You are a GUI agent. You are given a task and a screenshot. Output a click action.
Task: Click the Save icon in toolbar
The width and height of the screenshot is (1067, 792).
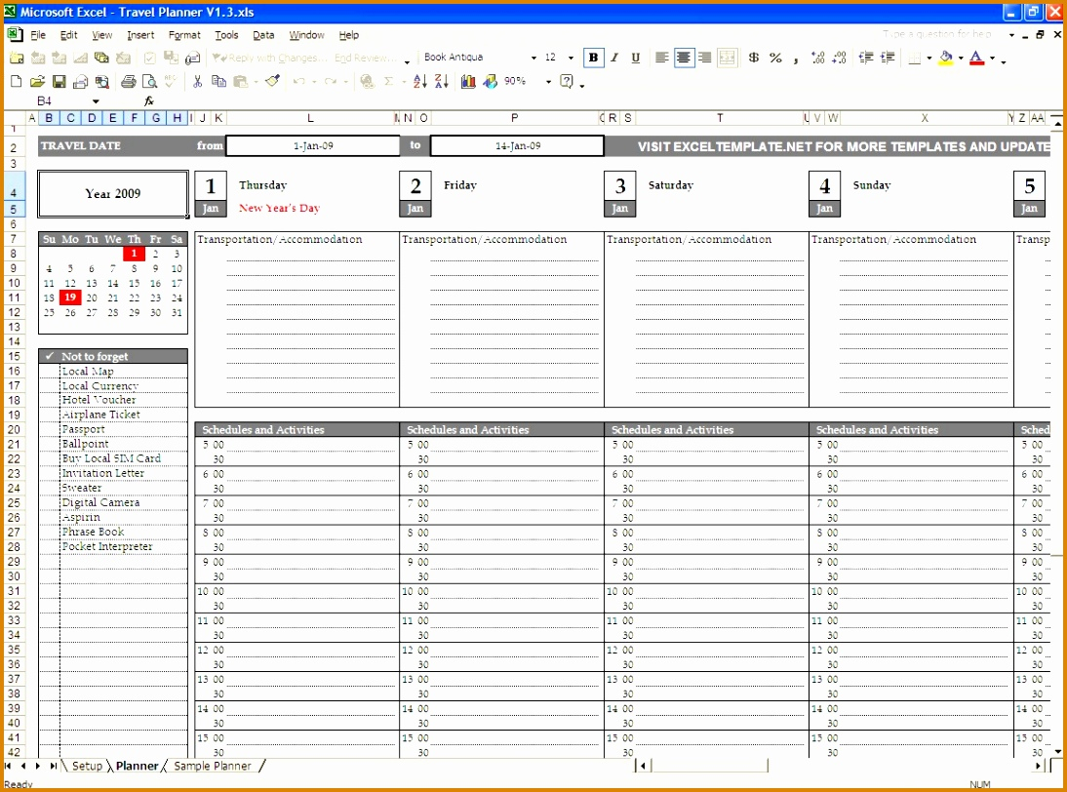(x=59, y=82)
